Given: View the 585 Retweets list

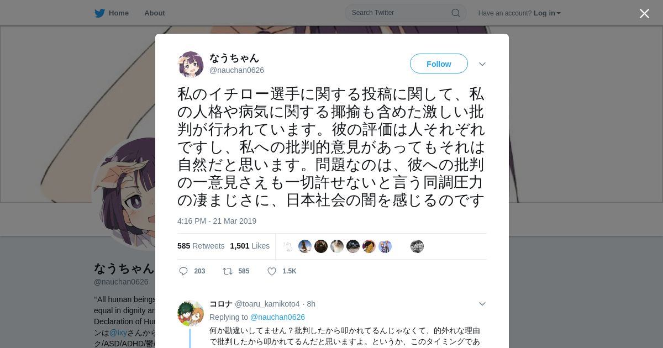Looking at the screenshot, I should [201, 246].
